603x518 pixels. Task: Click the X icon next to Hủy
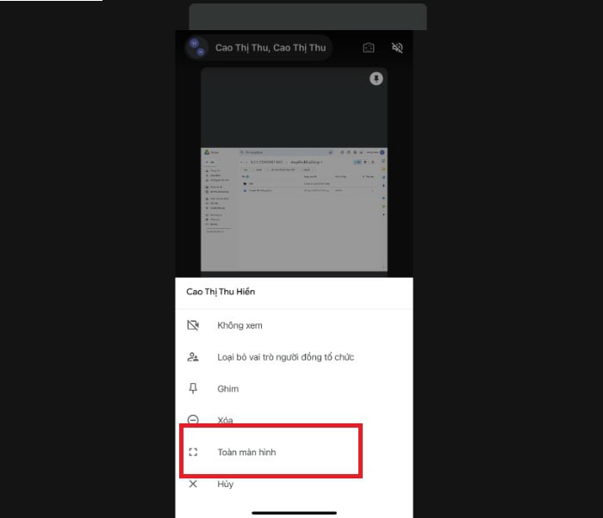[x=193, y=484]
